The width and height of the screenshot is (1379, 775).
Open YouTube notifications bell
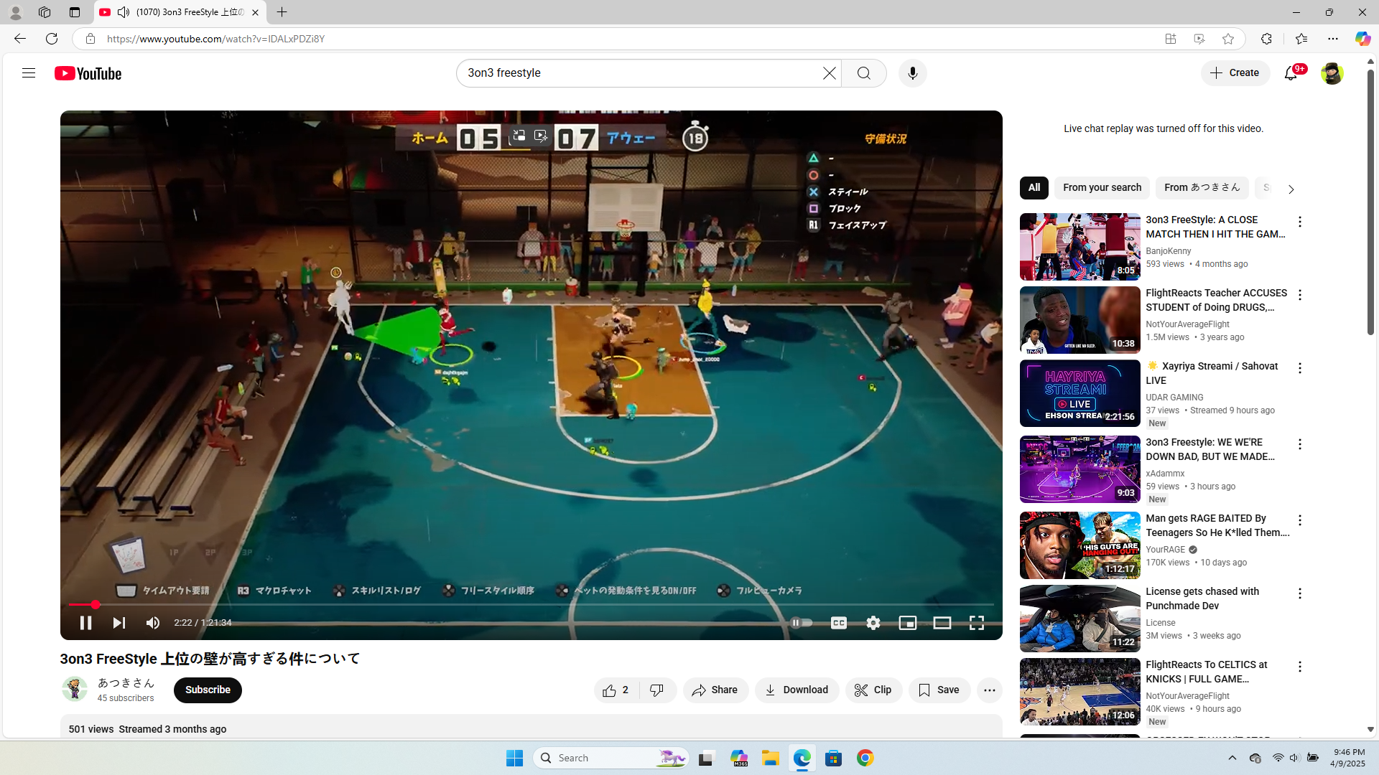click(1291, 73)
